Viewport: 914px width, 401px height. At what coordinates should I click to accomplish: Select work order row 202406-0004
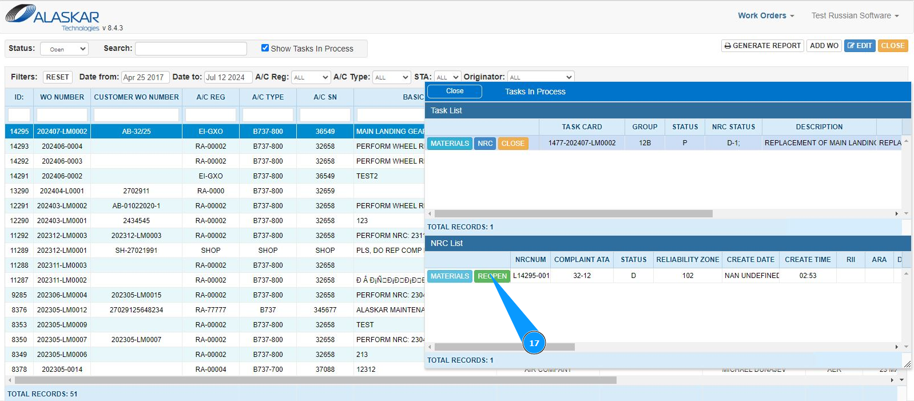point(62,146)
